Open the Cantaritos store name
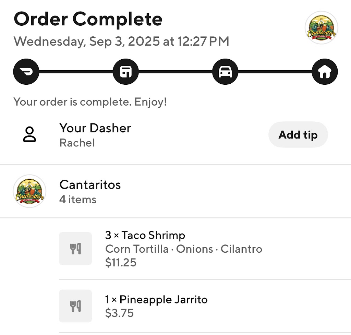This screenshot has height=335, width=351. (90, 185)
